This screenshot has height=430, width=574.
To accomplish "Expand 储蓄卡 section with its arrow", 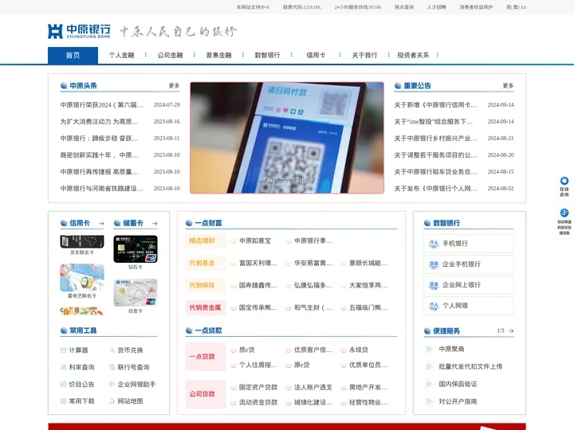I will click(155, 224).
